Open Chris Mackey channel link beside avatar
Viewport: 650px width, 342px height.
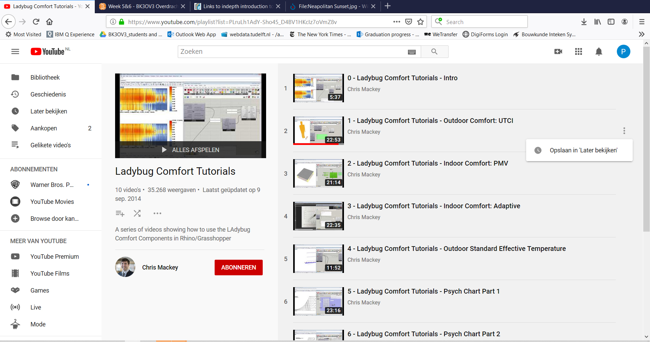pos(160,268)
